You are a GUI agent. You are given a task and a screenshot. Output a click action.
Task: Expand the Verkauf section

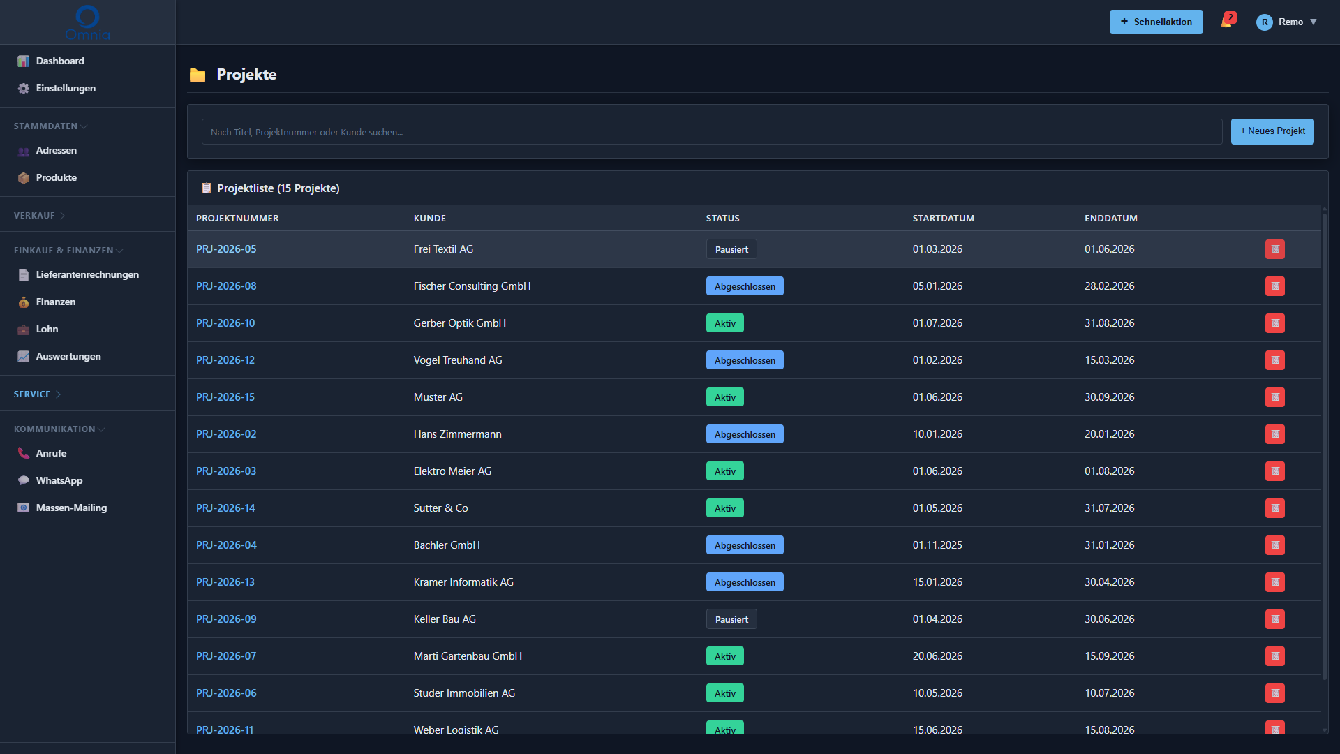(39, 216)
